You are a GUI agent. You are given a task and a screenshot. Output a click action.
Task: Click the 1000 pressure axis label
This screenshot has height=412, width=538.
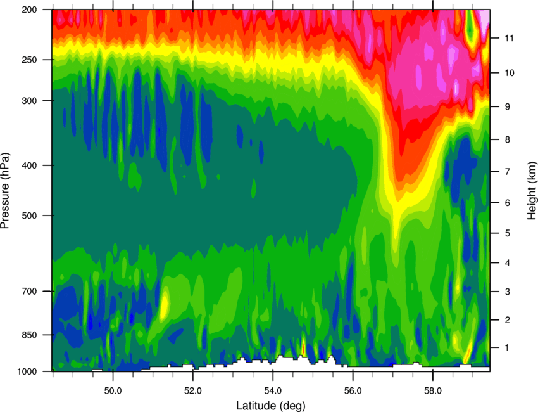27,371
